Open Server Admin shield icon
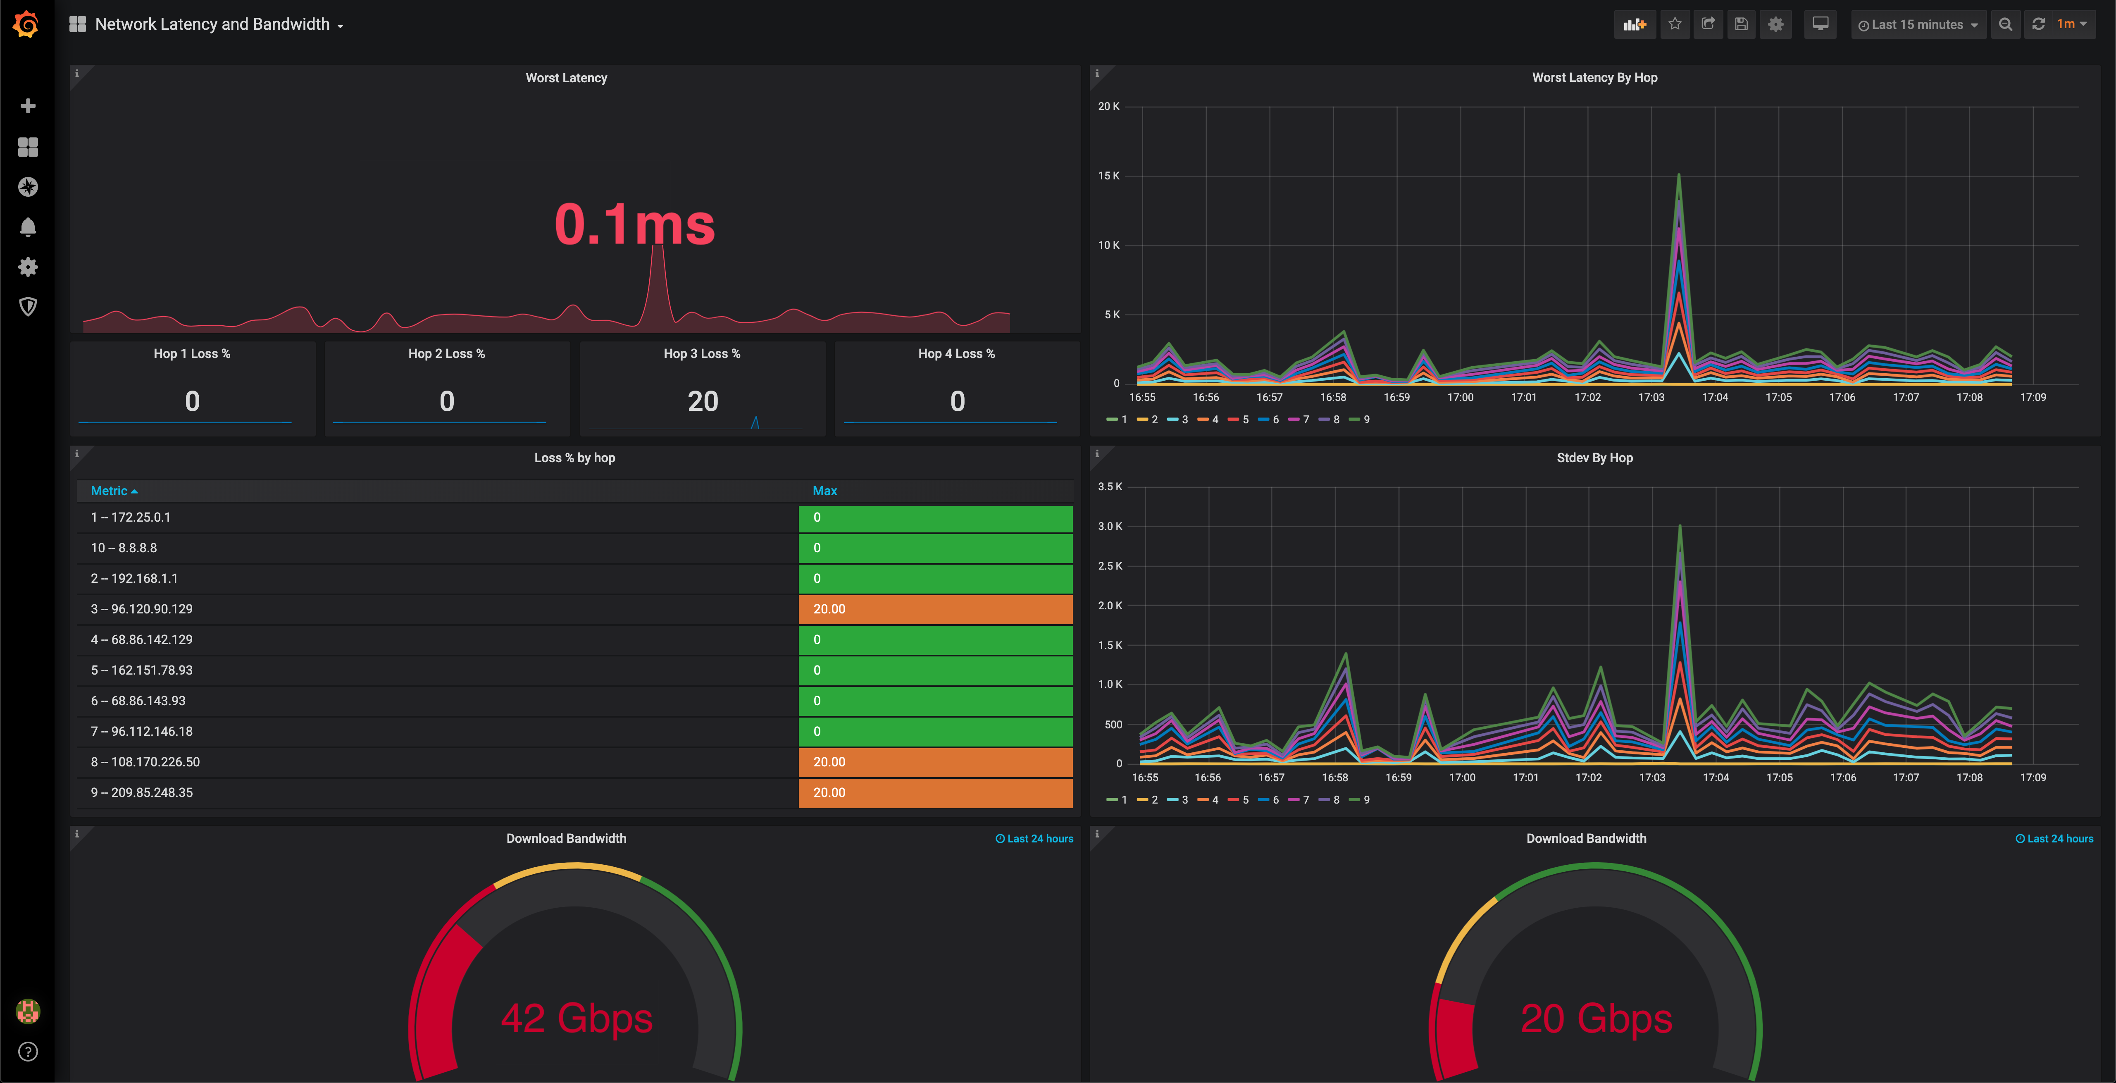 pos(28,306)
